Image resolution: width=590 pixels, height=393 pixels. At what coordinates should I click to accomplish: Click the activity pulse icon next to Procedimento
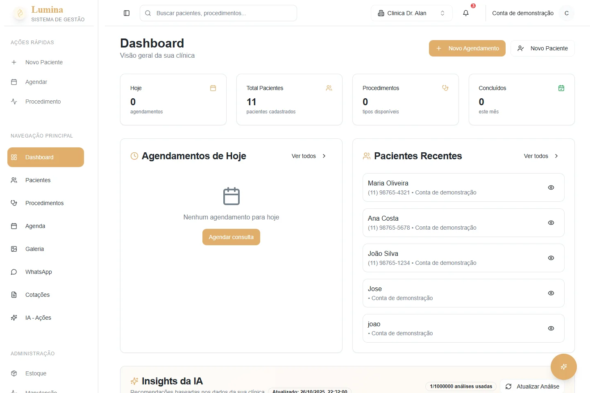click(14, 102)
